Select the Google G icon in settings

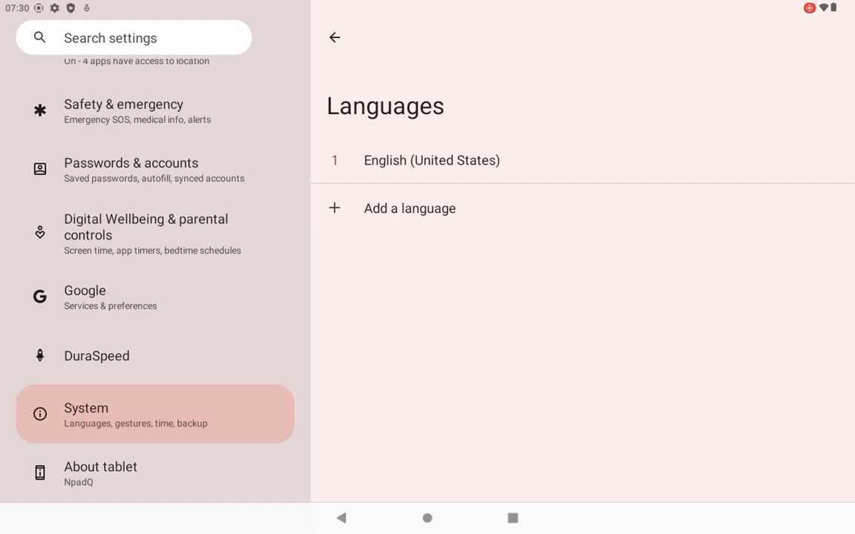(39, 296)
